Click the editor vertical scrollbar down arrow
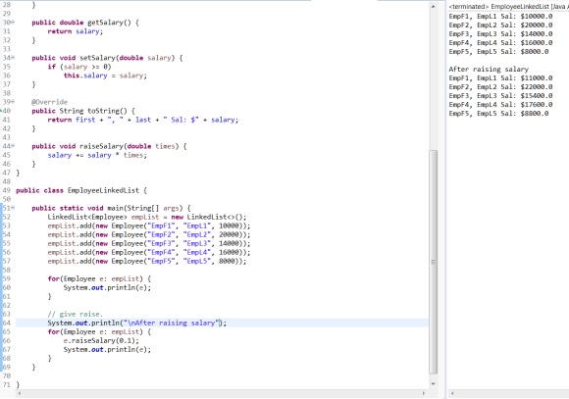 point(433,383)
